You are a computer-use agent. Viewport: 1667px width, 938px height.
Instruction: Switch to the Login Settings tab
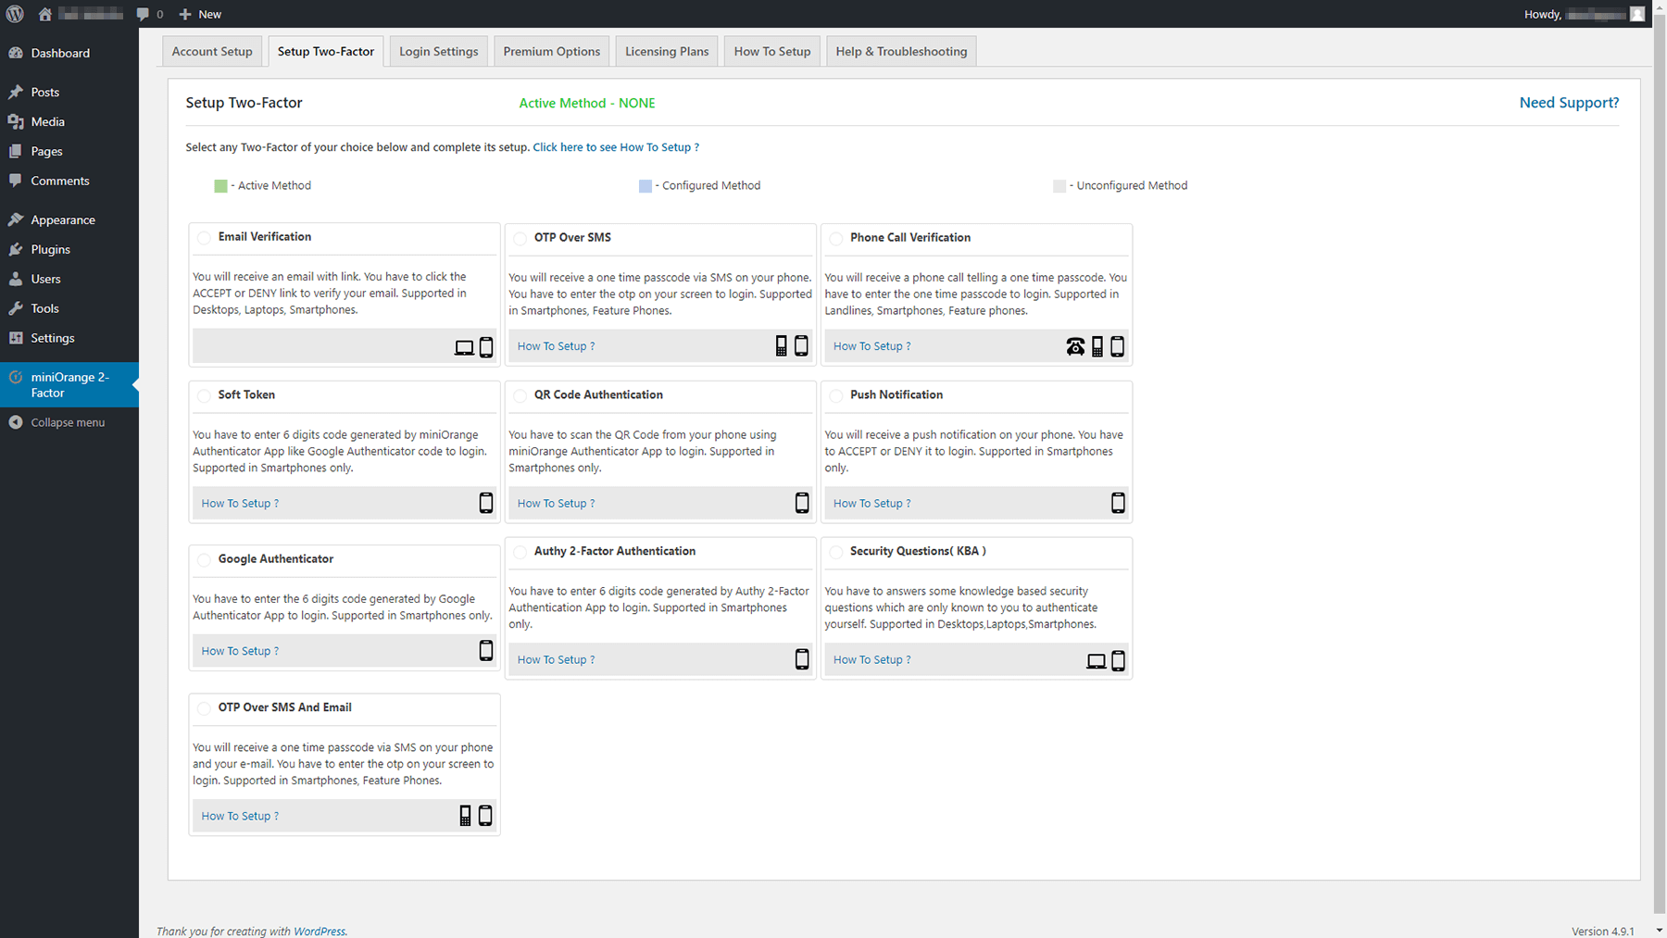tap(438, 51)
